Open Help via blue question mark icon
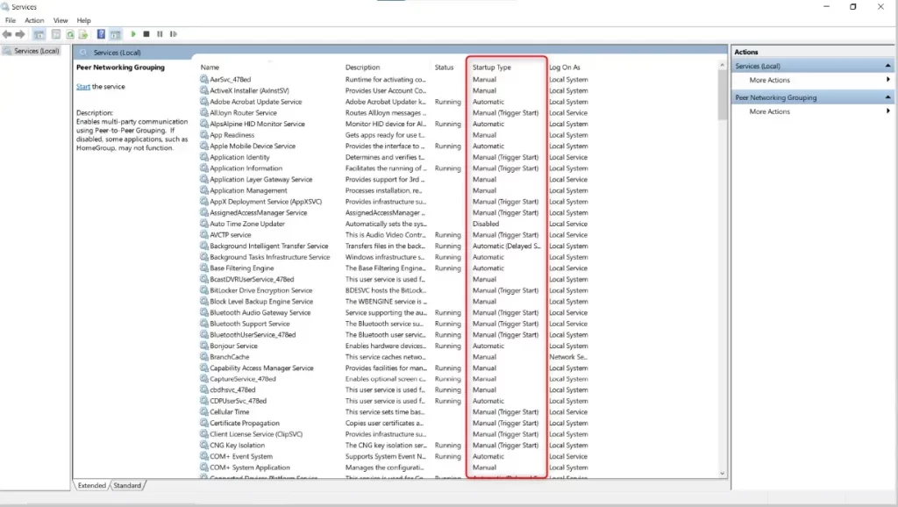Viewport: 898px width, 507px height. click(x=101, y=34)
